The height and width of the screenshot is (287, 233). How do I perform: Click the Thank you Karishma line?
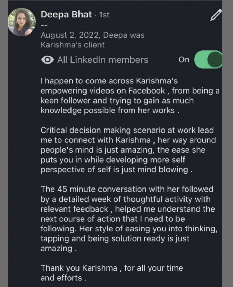(112, 268)
